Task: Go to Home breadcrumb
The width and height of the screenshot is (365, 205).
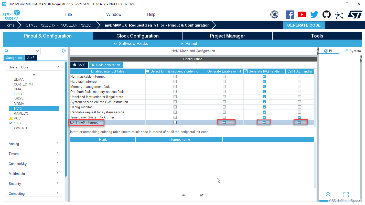Action: click(9, 25)
